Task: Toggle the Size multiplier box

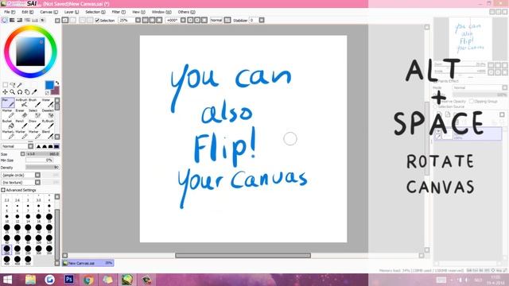Action: pyautogui.click(x=23, y=154)
